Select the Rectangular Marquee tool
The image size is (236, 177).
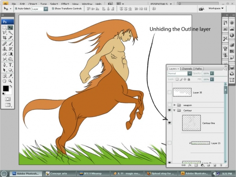(x=4, y=28)
